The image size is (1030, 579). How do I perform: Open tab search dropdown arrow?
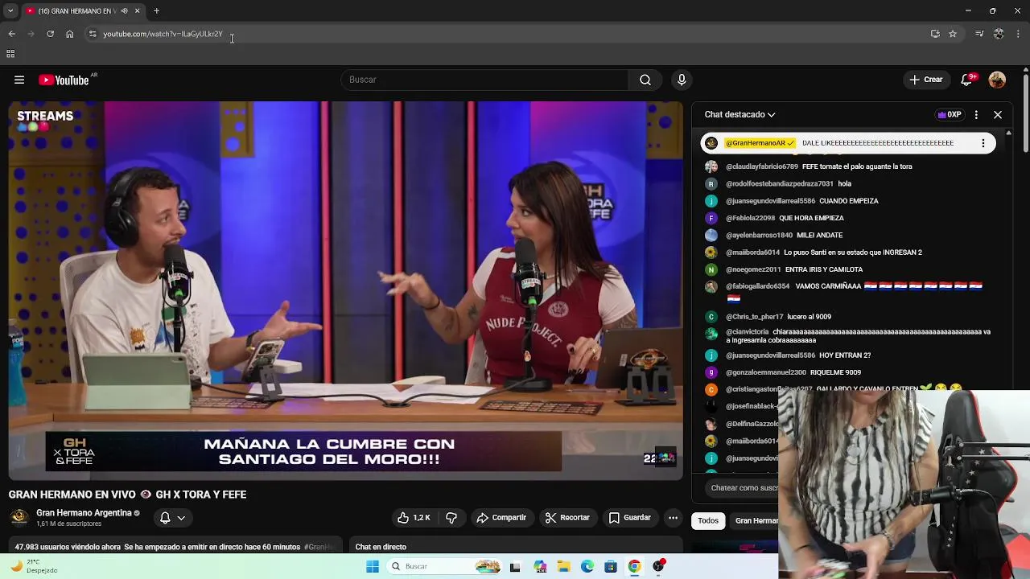point(10,10)
